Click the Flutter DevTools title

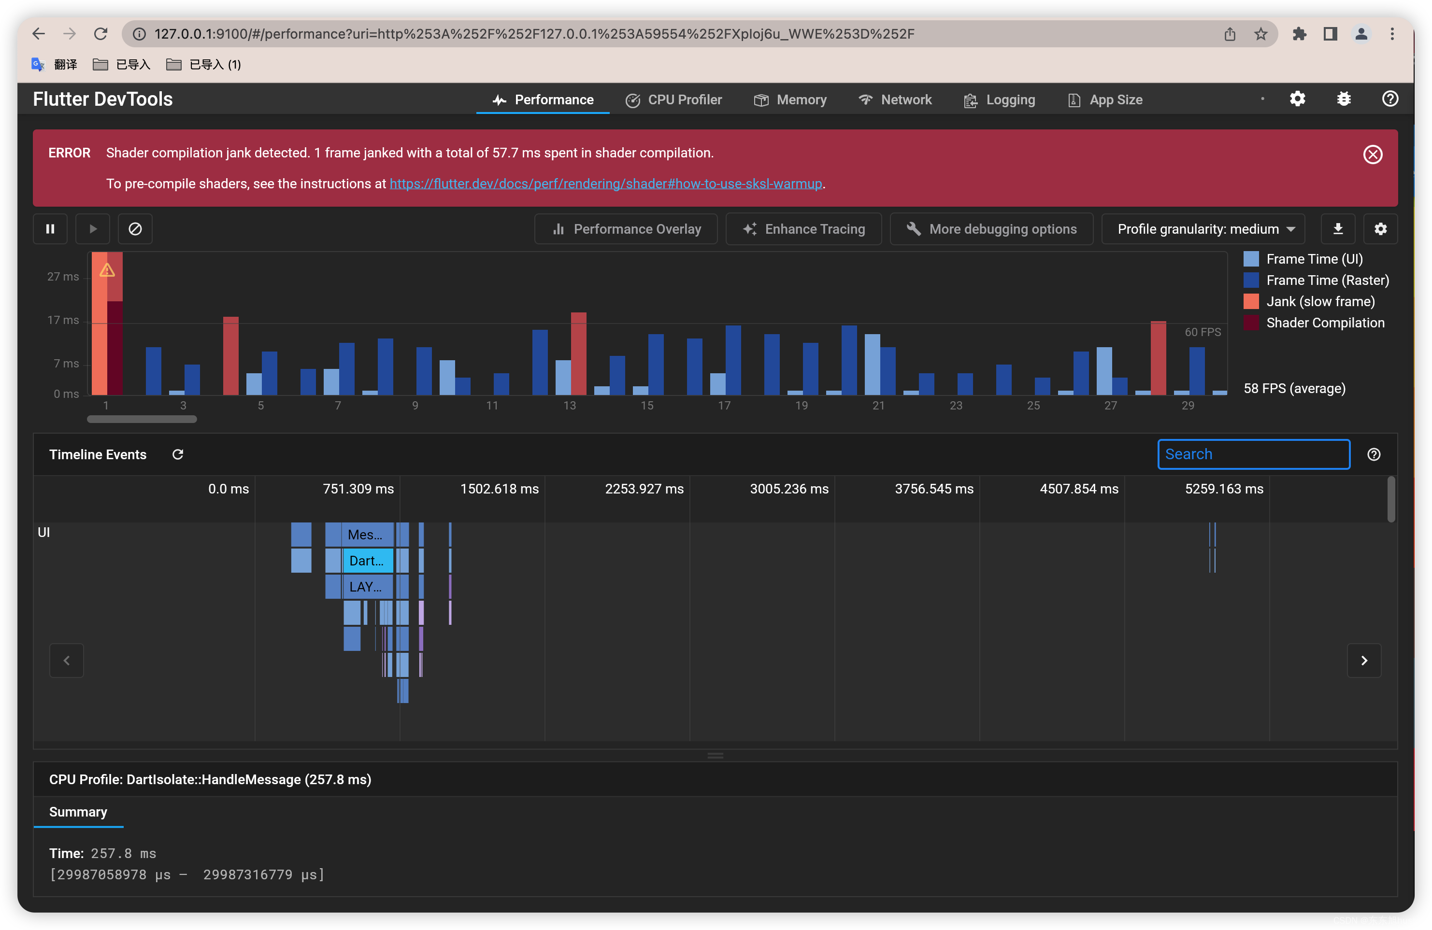click(103, 99)
